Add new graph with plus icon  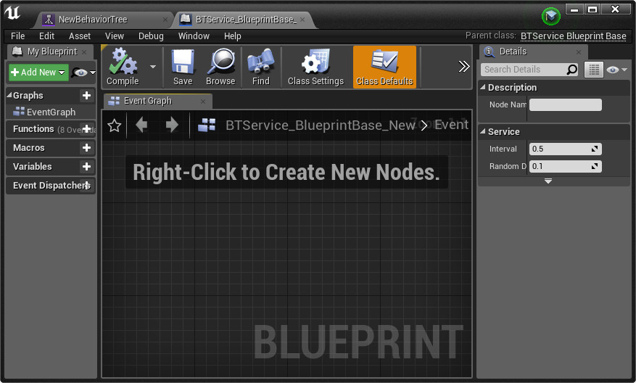[86, 96]
